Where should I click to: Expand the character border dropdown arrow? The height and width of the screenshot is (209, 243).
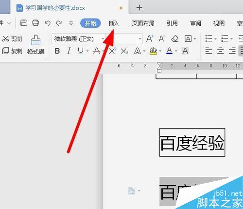click(x=195, y=39)
